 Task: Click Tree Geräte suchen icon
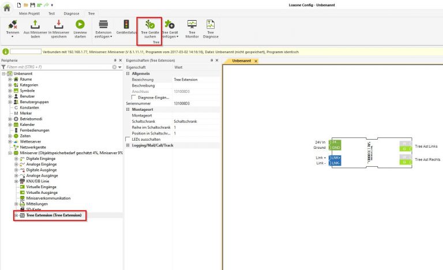[150, 25]
